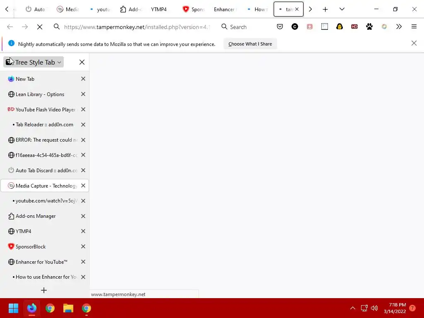Close Add-ons Manager sidebar tab
This screenshot has height=318, width=424.
coord(83,216)
